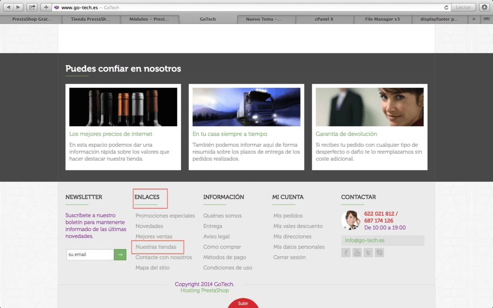
Task: Switch to Tienda PrestaSh... tab
Action: point(91,19)
